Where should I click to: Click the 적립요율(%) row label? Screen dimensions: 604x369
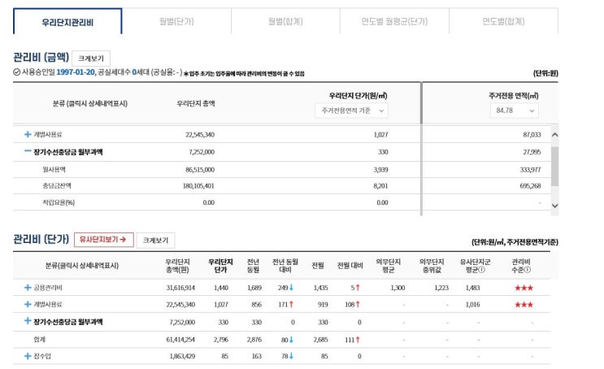pyautogui.click(x=59, y=202)
